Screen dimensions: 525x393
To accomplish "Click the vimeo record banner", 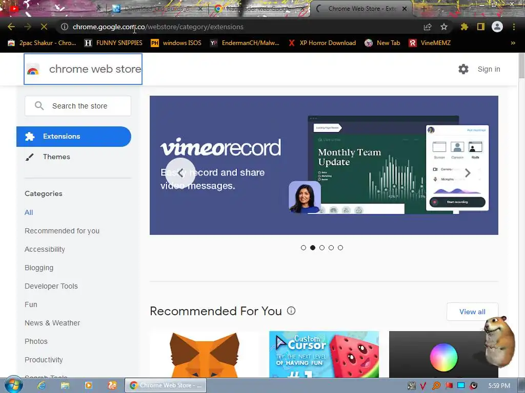I will (324, 165).
